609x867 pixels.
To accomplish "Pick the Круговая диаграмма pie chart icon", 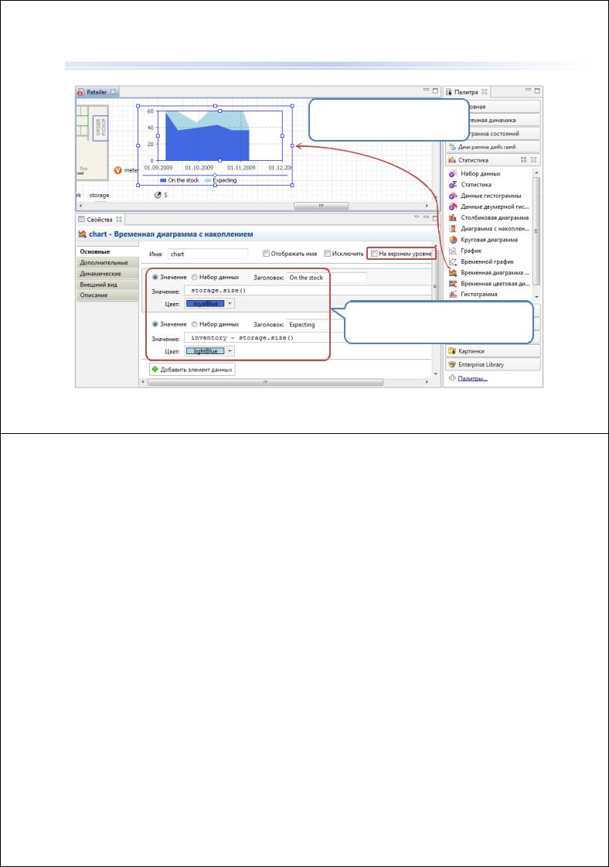I will click(x=453, y=240).
